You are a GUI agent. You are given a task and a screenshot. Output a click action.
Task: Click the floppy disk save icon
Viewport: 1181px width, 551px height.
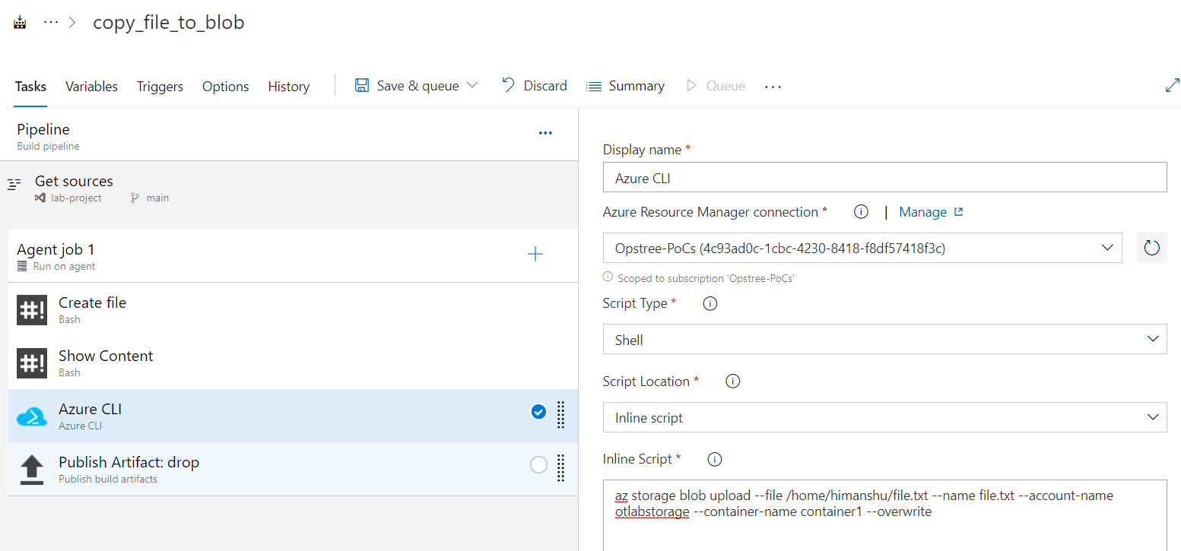(x=362, y=85)
